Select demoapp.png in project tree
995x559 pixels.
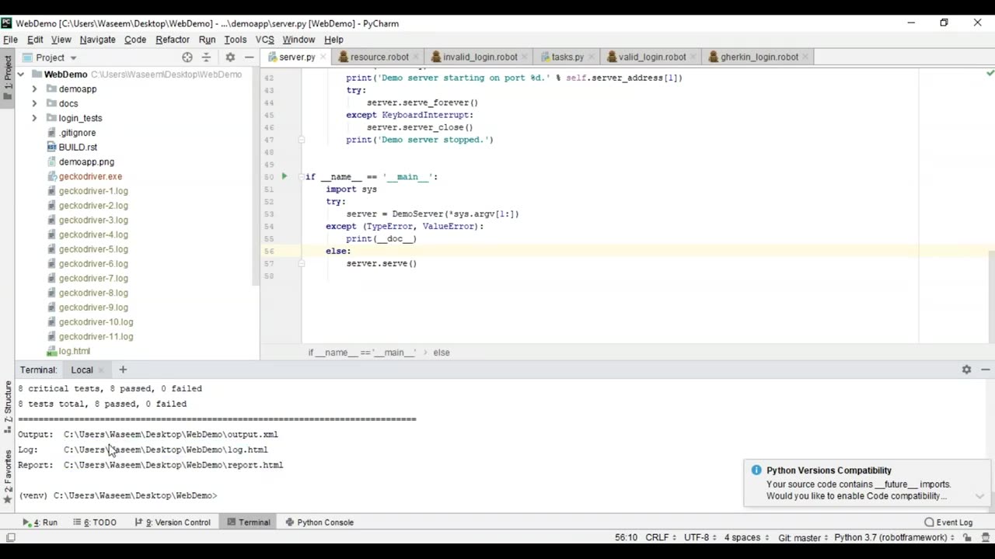coord(86,161)
